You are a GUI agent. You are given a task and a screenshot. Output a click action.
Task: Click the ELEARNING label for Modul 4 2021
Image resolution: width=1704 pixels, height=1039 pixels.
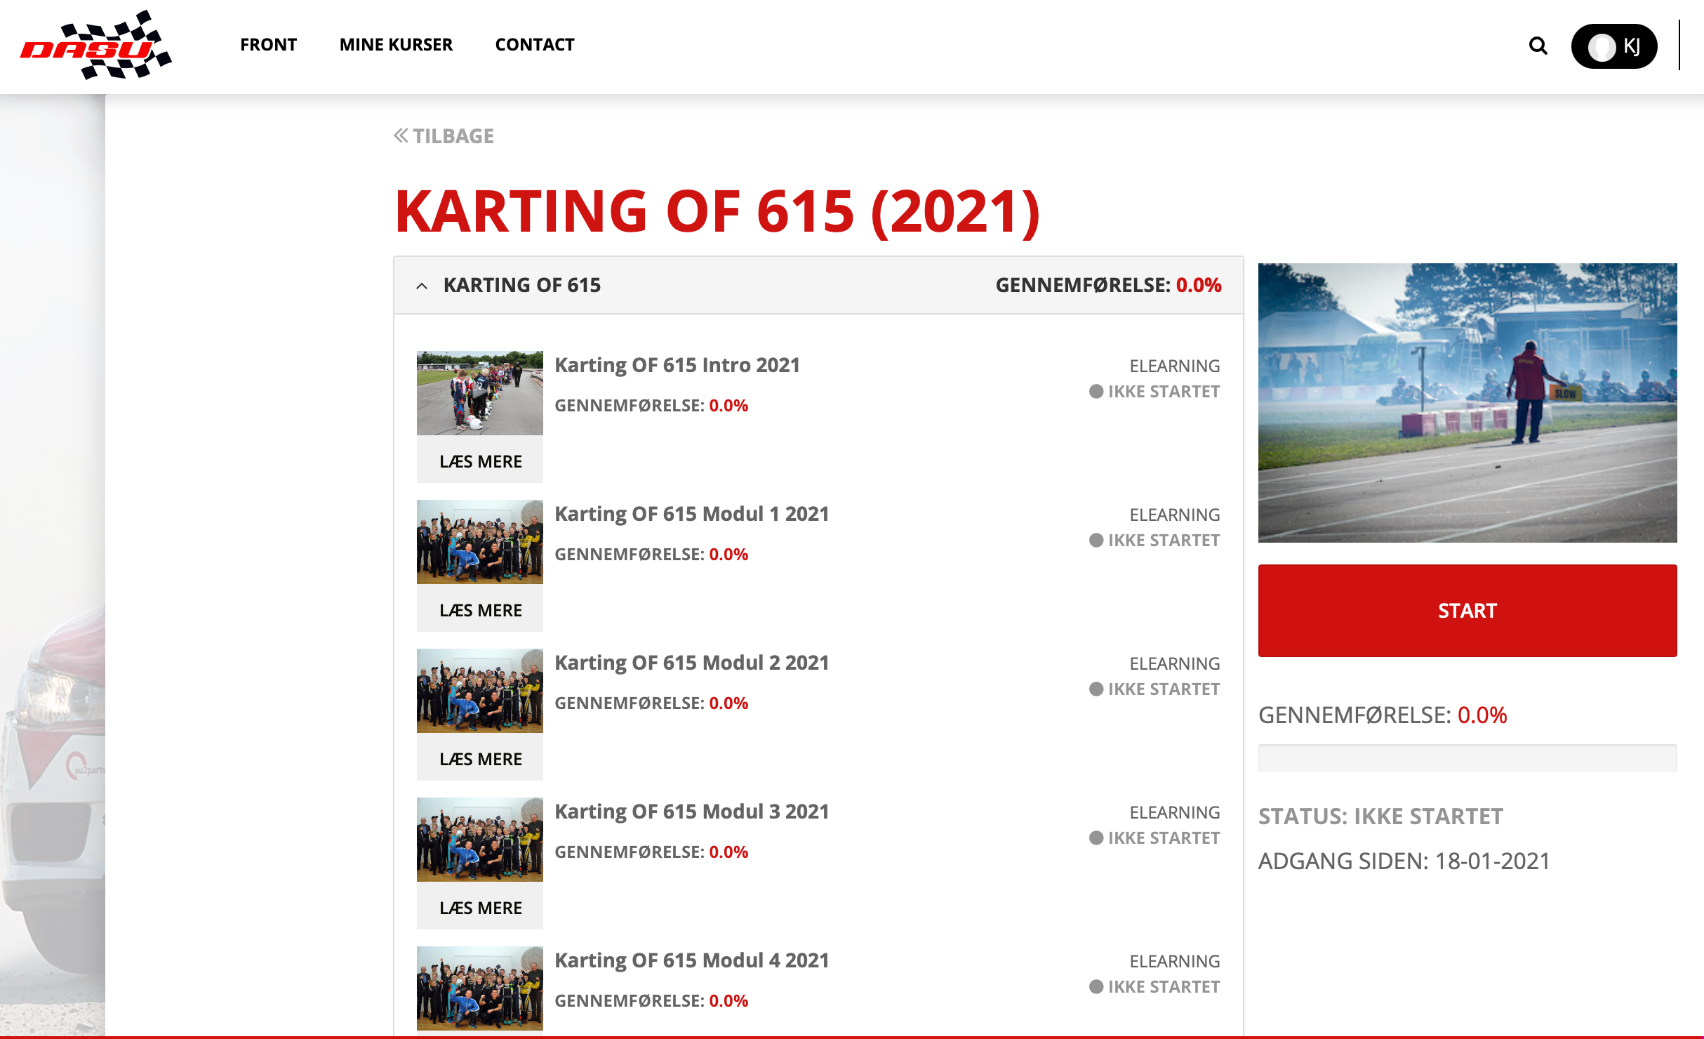pos(1175,961)
